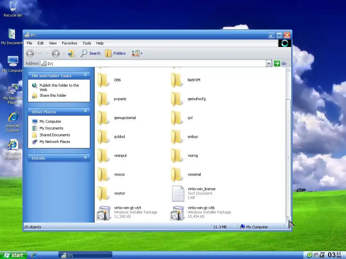Expand the Address bar dropdown
Viewport: 346px width, 259px height.
[x=269, y=63]
